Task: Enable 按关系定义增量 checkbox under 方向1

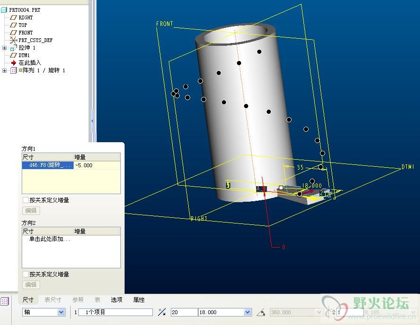Action: (x=25, y=200)
